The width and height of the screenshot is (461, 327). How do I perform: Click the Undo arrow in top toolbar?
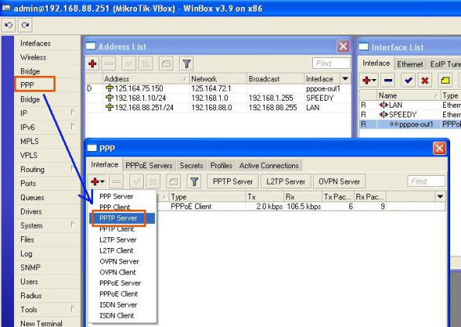coord(9,26)
